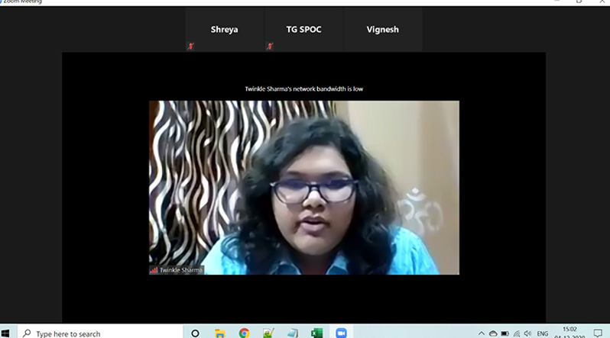Image resolution: width=610 pixels, height=338 pixels.
Task: Click the Twinkle Sharma name label
Action: coord(181,270)
